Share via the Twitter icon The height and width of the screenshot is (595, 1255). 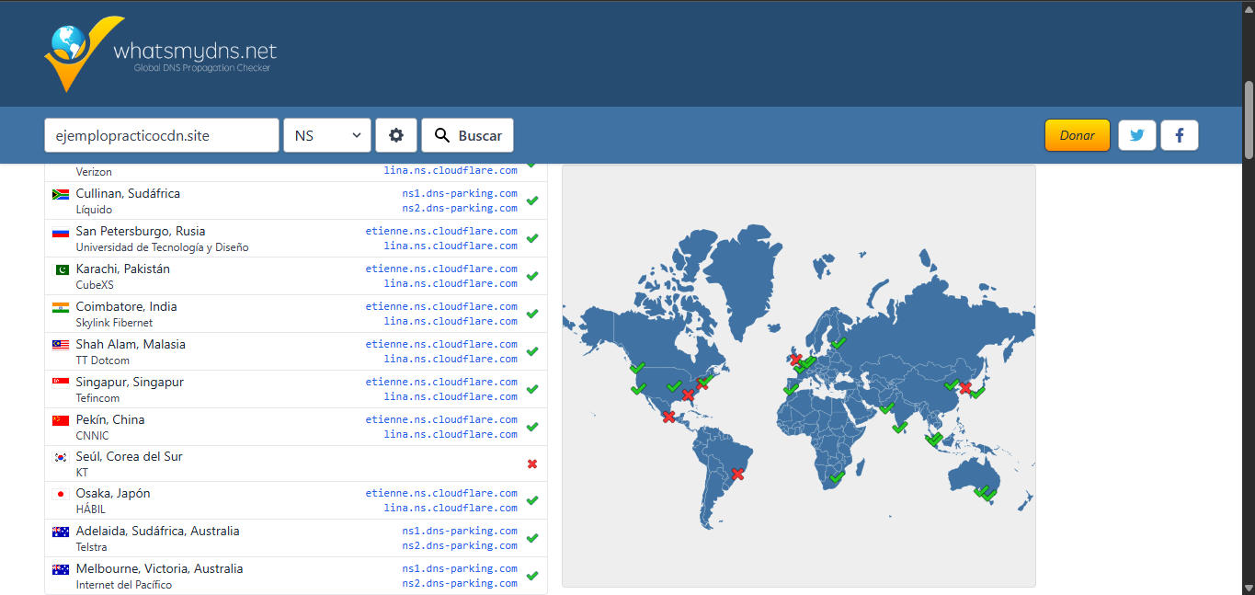point(1137,135)
